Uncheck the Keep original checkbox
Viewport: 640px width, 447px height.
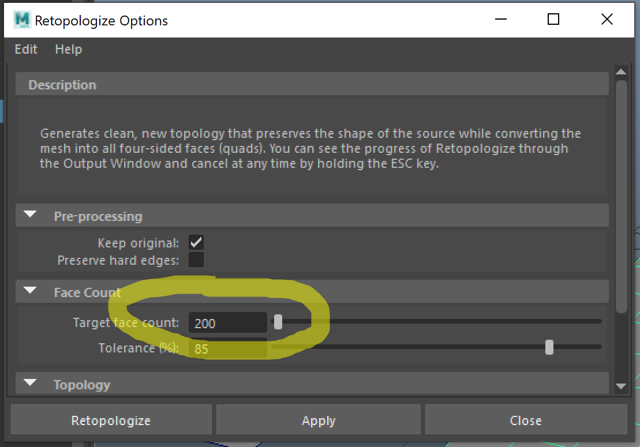pyautogui.click(x=196, y=242)
